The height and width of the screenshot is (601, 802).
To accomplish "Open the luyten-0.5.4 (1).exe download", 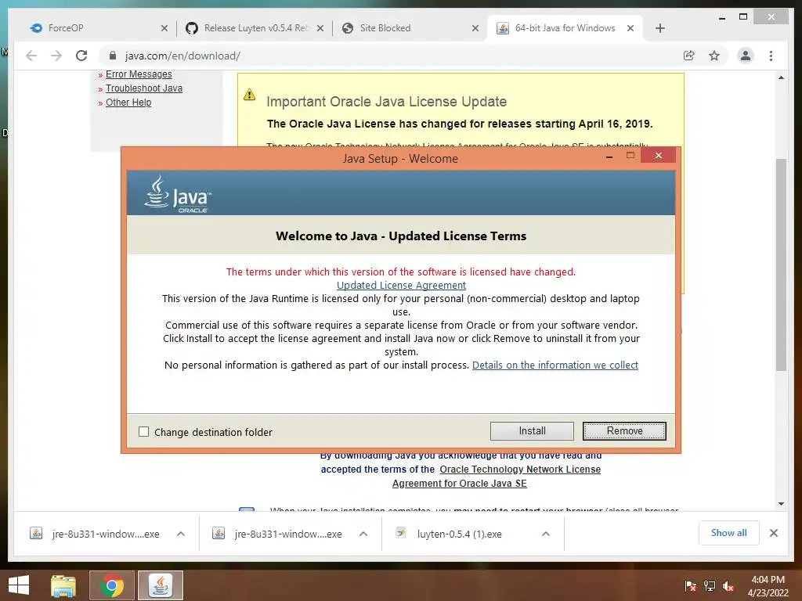I will point(449,534).
